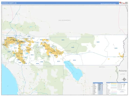Click the "SAN BERNARDINO" county label

click(64, 20)
